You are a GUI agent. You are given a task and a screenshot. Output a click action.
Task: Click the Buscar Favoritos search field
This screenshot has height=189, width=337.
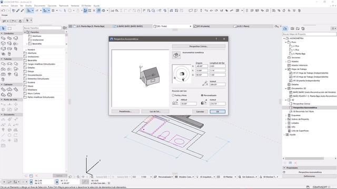pos(42,28)
